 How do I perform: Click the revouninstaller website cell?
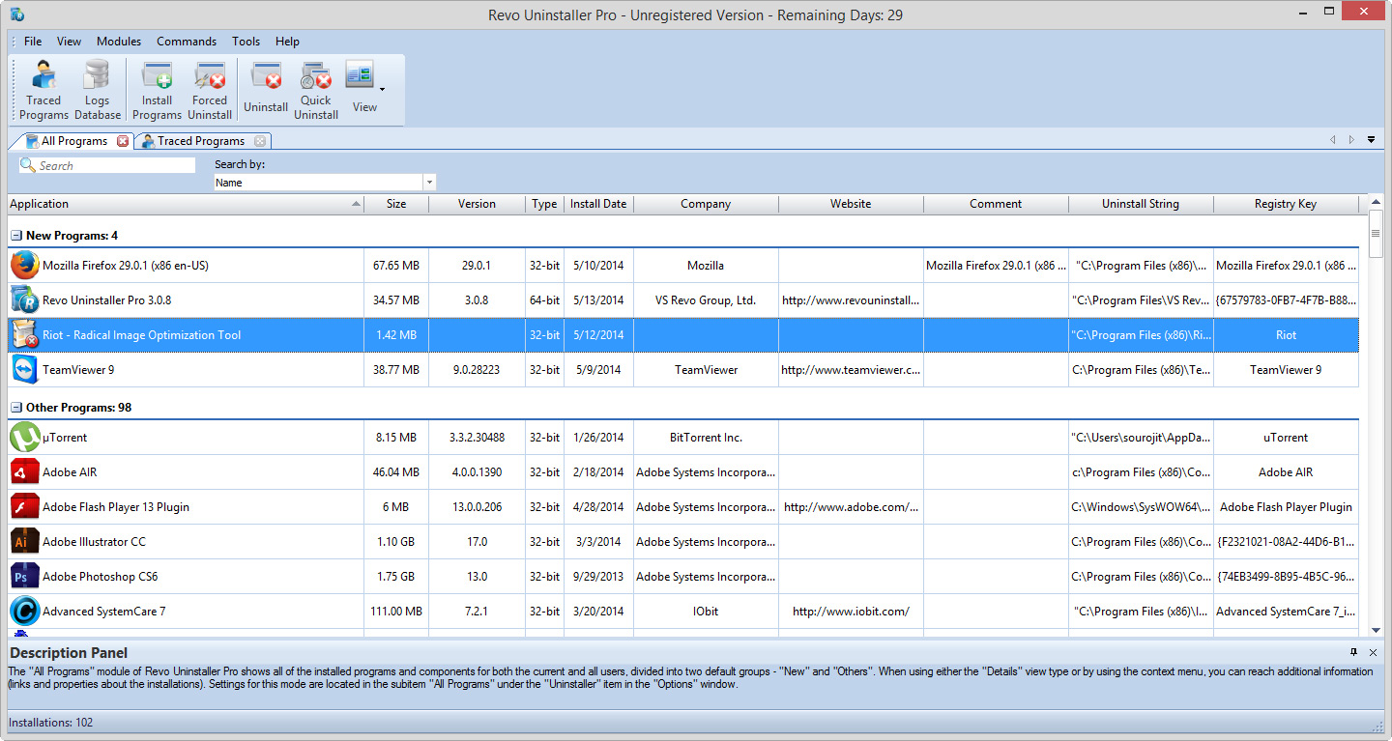pos(851,299)
